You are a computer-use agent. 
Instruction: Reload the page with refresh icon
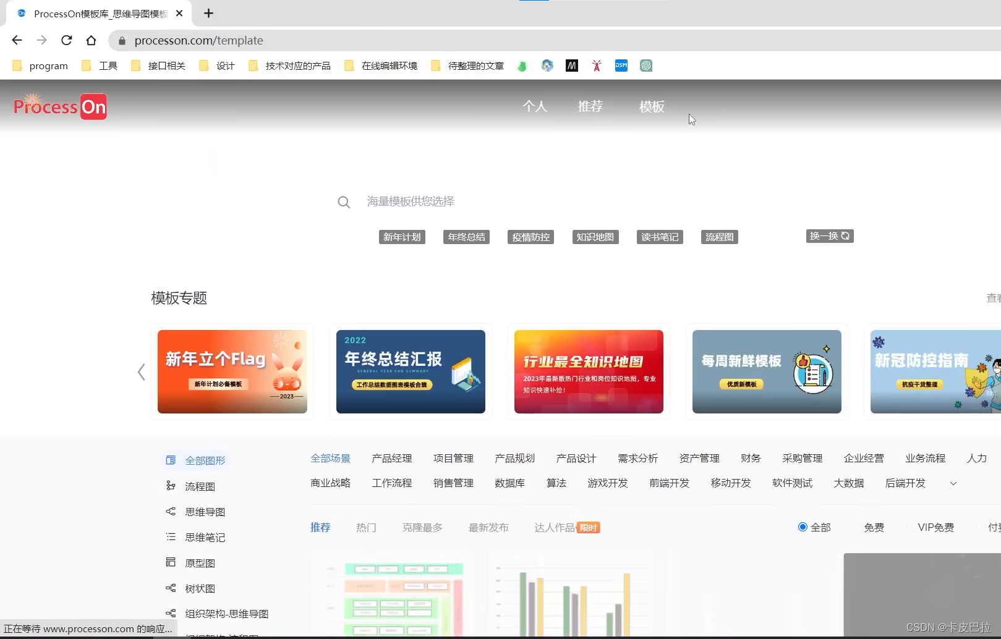pyautogui.click(x=66, y=40)
